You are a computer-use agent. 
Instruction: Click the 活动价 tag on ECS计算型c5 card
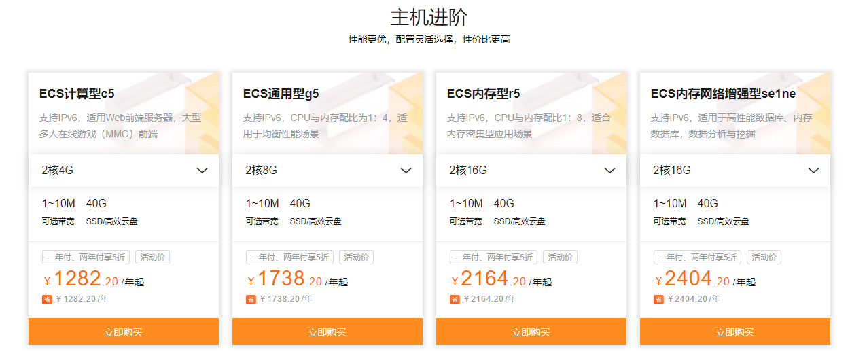point(152,257)
